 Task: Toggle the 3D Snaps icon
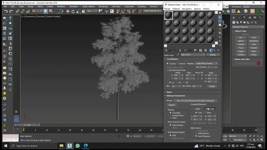[x=118, y=11]
